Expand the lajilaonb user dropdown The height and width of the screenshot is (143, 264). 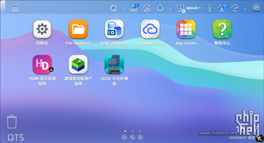click(x=193, y=8)
